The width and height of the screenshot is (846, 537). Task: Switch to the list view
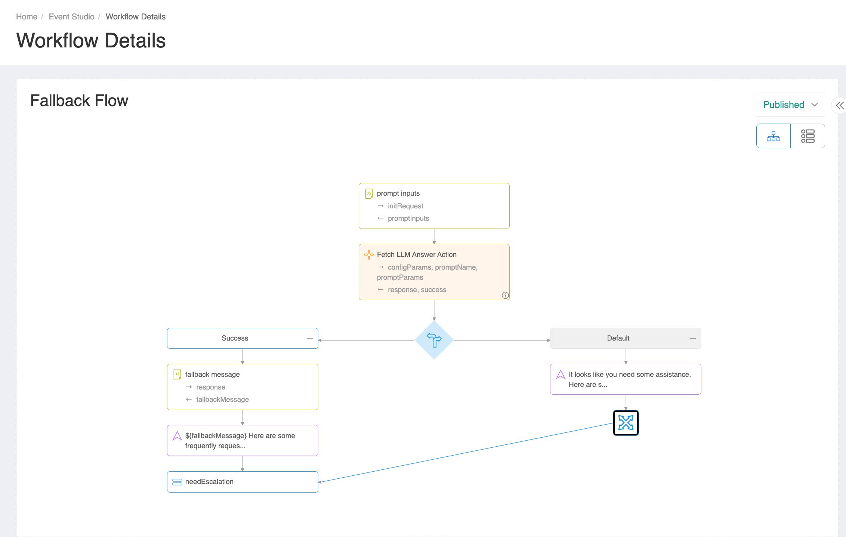click(x=808, y=136)
